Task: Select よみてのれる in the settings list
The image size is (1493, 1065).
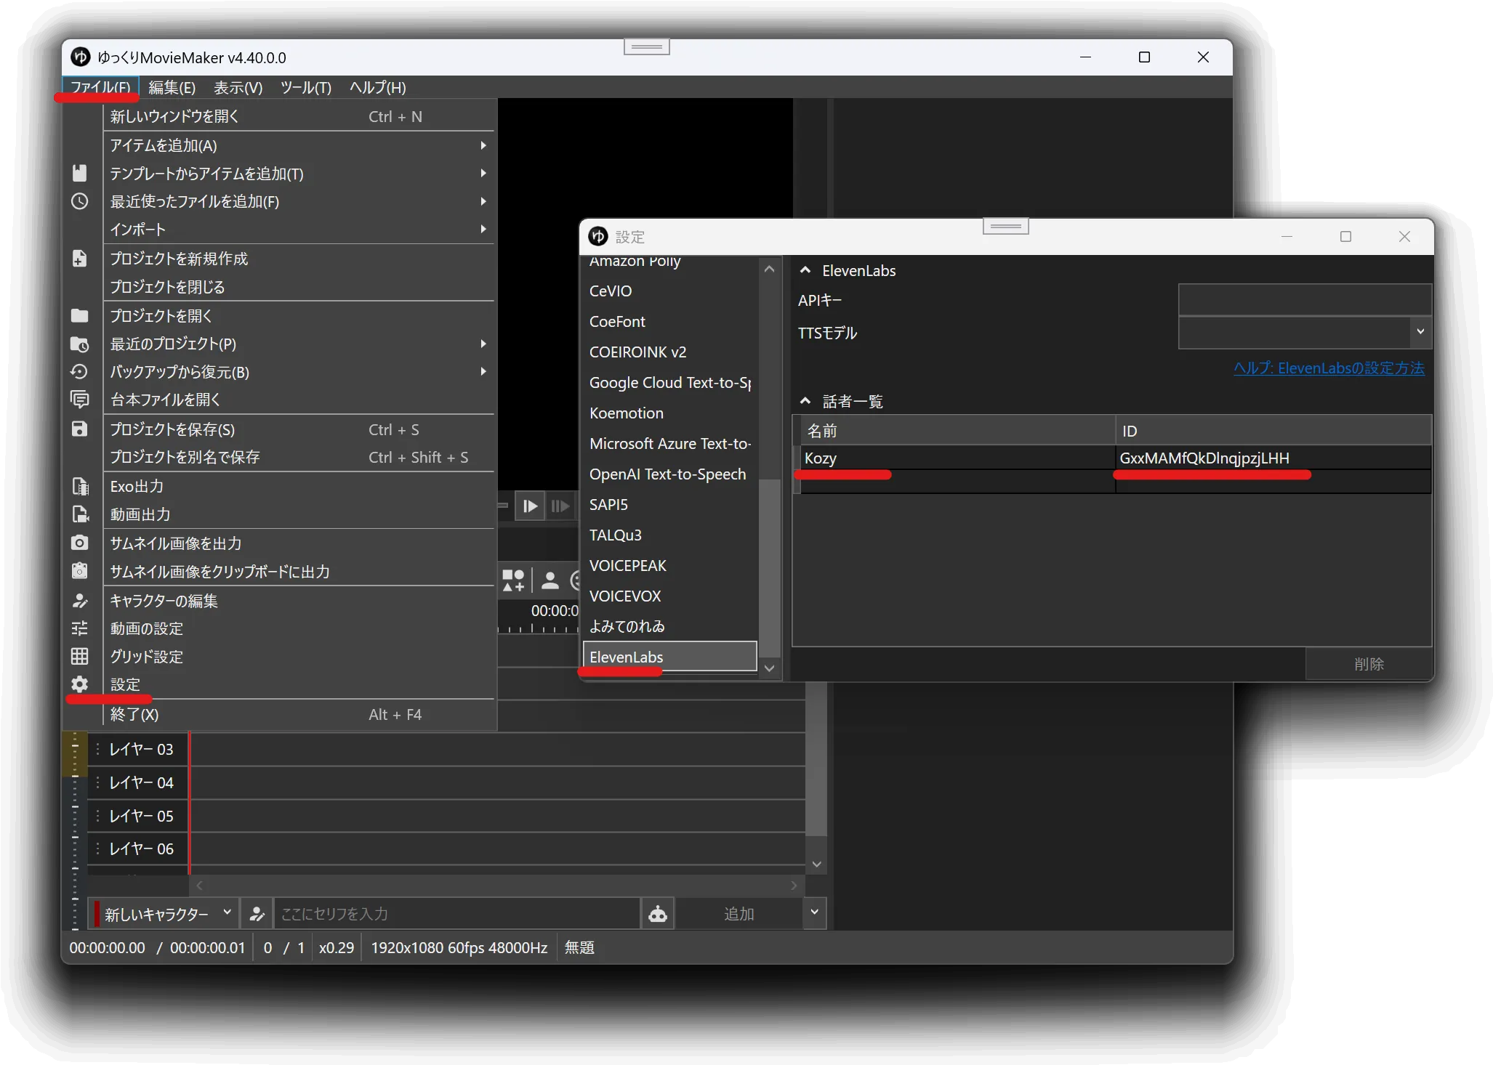Action: pyautogui.click(x=669, y=626)
